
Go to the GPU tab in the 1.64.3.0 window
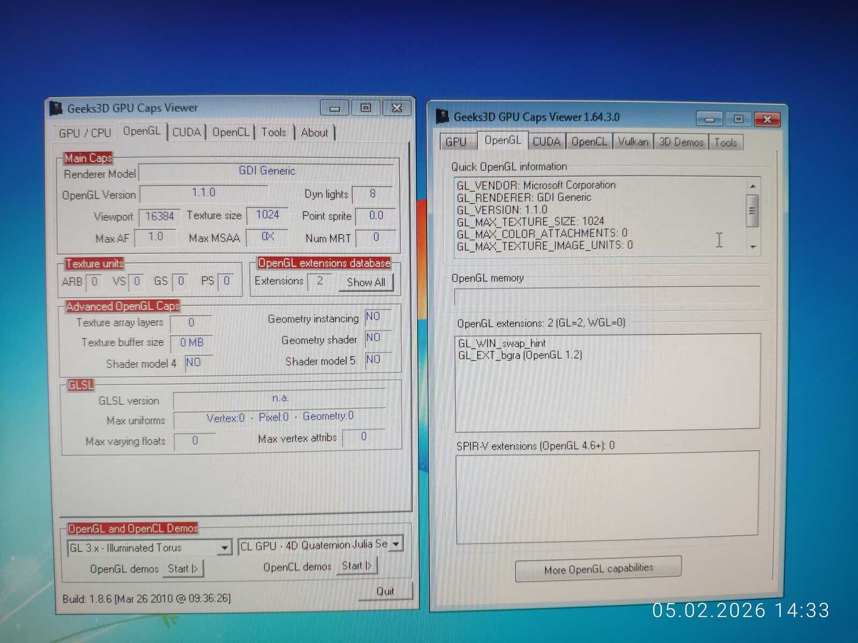click(456, 142)
